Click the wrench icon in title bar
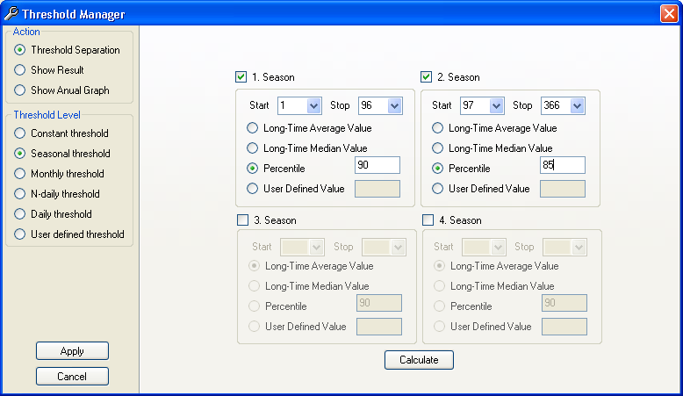This screenshot has width=683, height=396. click(x=11, y=13)
